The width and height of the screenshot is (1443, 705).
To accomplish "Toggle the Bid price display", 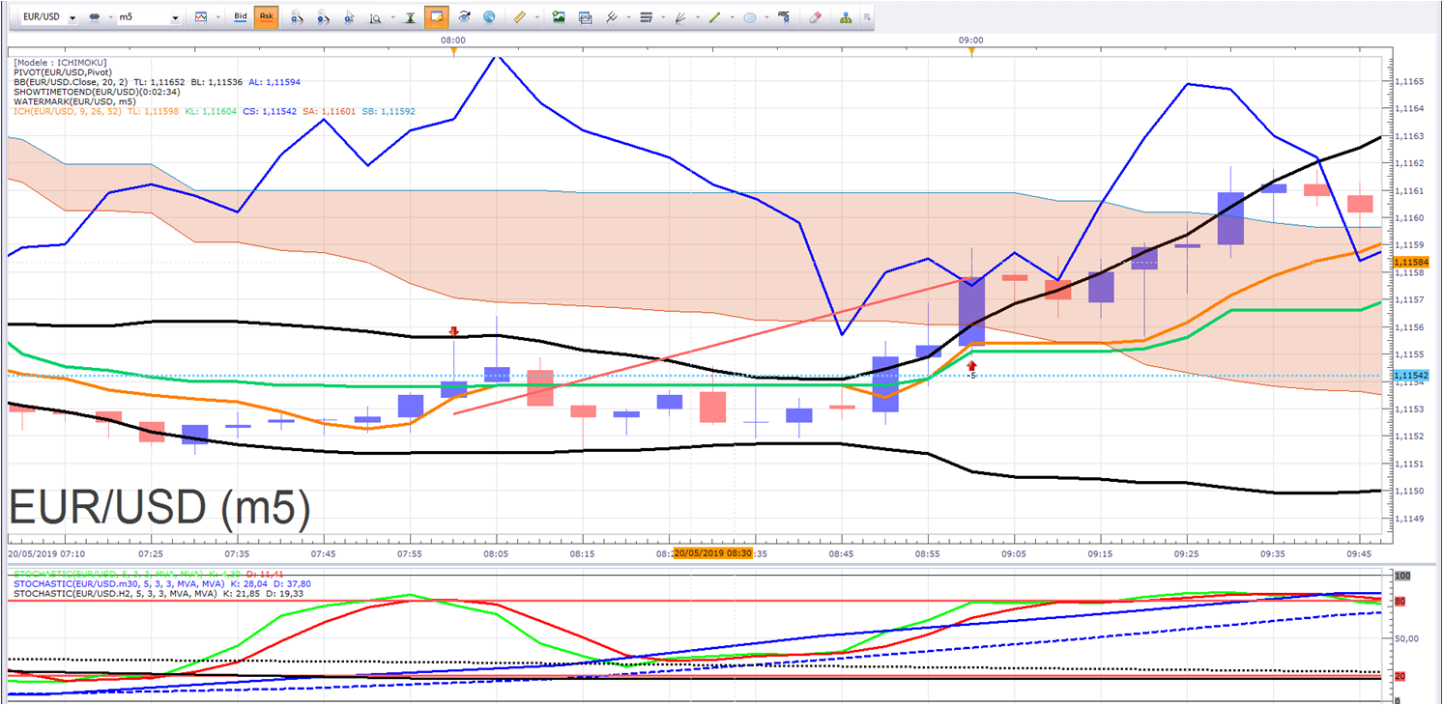I will pyautogui.click(x=241, y=17).
